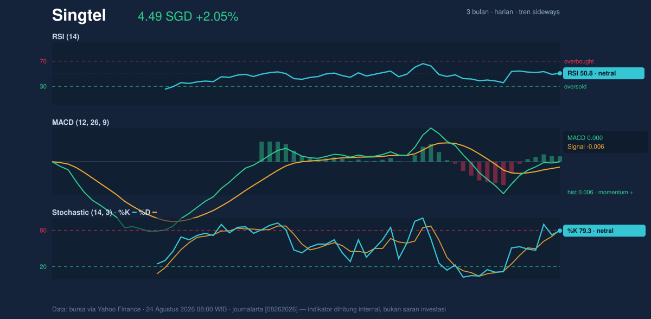
Task: Click the RSI 30 axis label
Action: (x=43, y=86)
